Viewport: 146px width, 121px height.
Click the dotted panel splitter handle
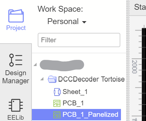[x=128, y=60]
